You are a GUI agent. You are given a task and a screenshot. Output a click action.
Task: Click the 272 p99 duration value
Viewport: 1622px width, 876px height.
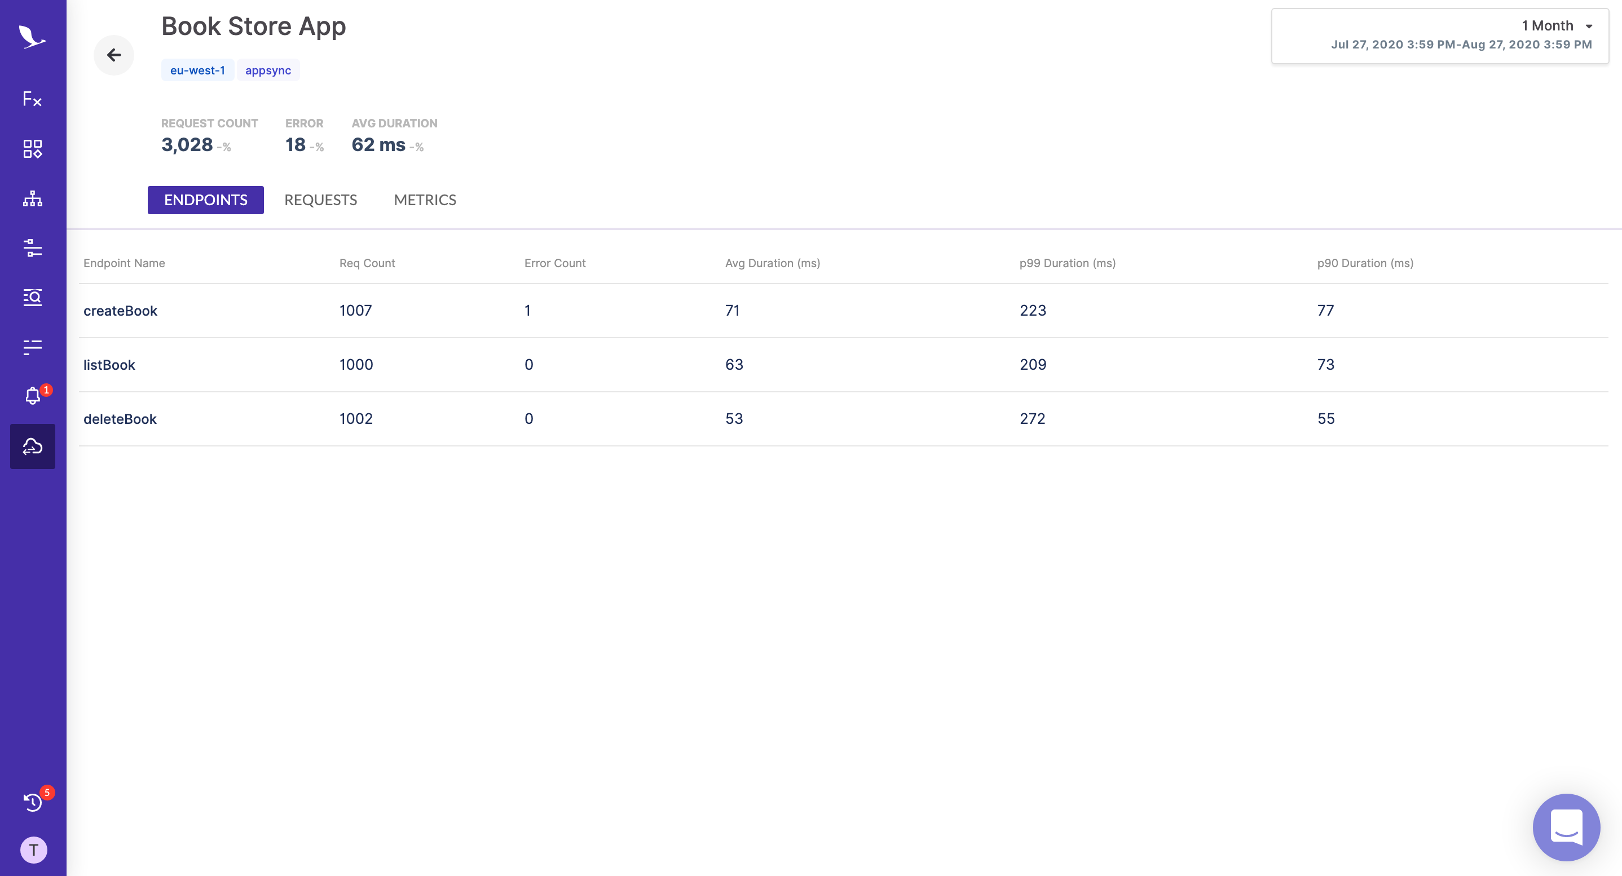click(1033, 418)
